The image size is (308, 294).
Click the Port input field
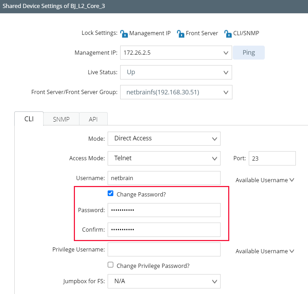[272, 158]
